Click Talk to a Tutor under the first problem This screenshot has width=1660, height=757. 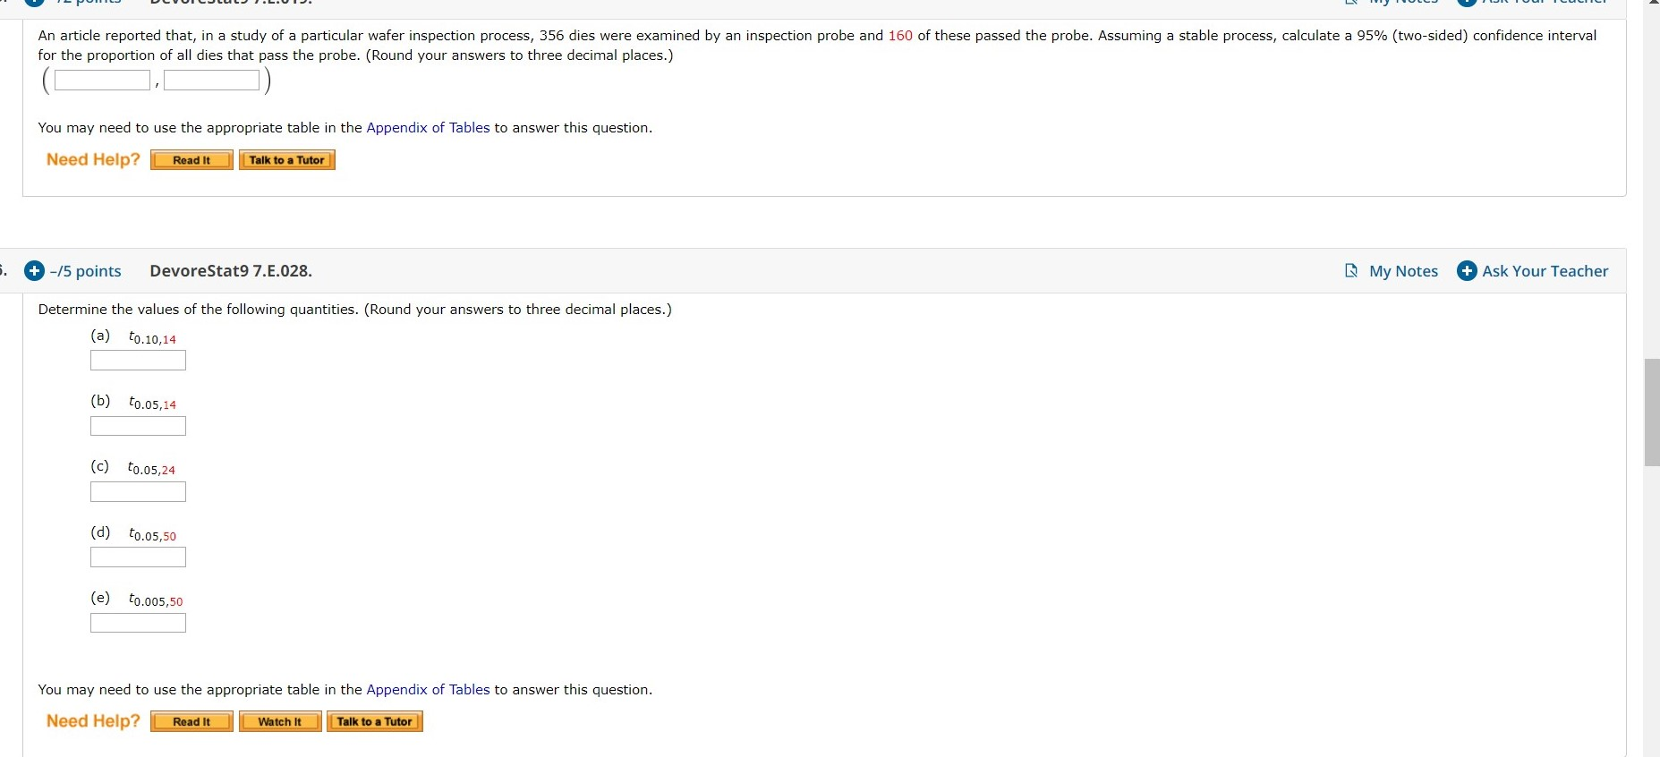point(286,160)
